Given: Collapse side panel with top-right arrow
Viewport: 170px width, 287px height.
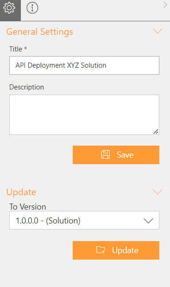Looking at the screenshot, I should (165, 5).
